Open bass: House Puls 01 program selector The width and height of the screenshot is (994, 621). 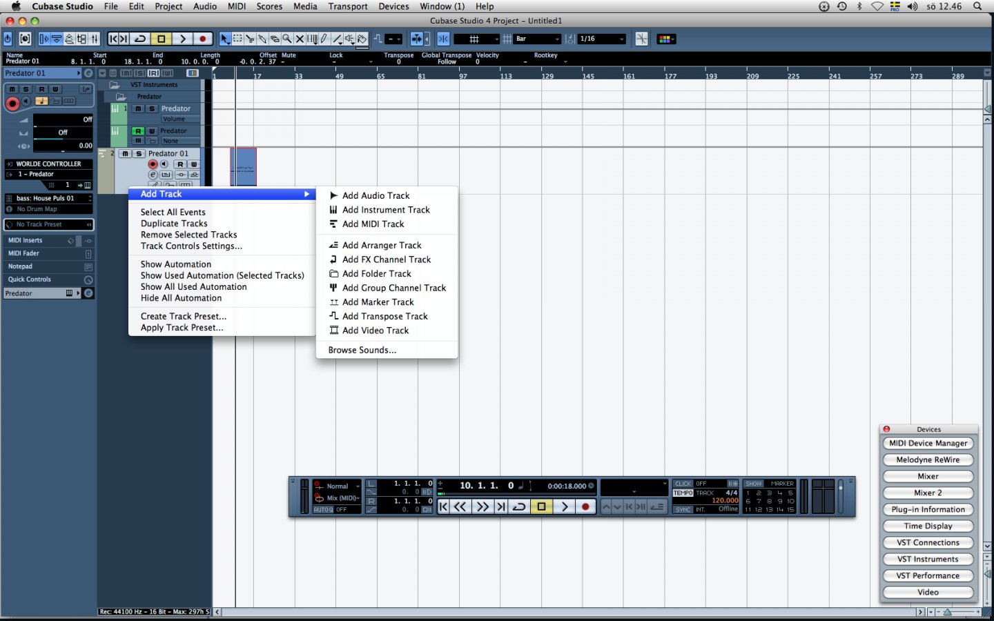click(48, 198)
